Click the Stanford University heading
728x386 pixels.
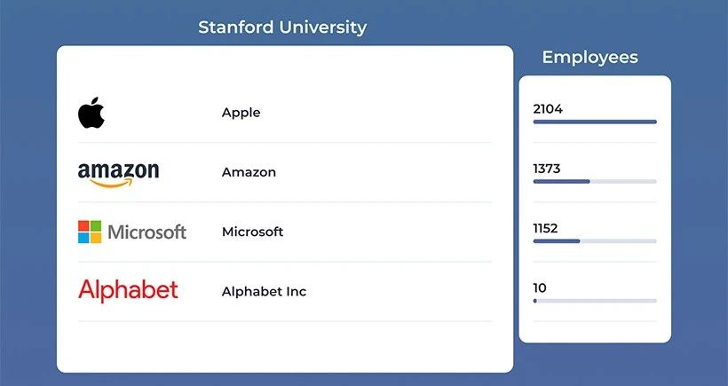tap(281, 27)
